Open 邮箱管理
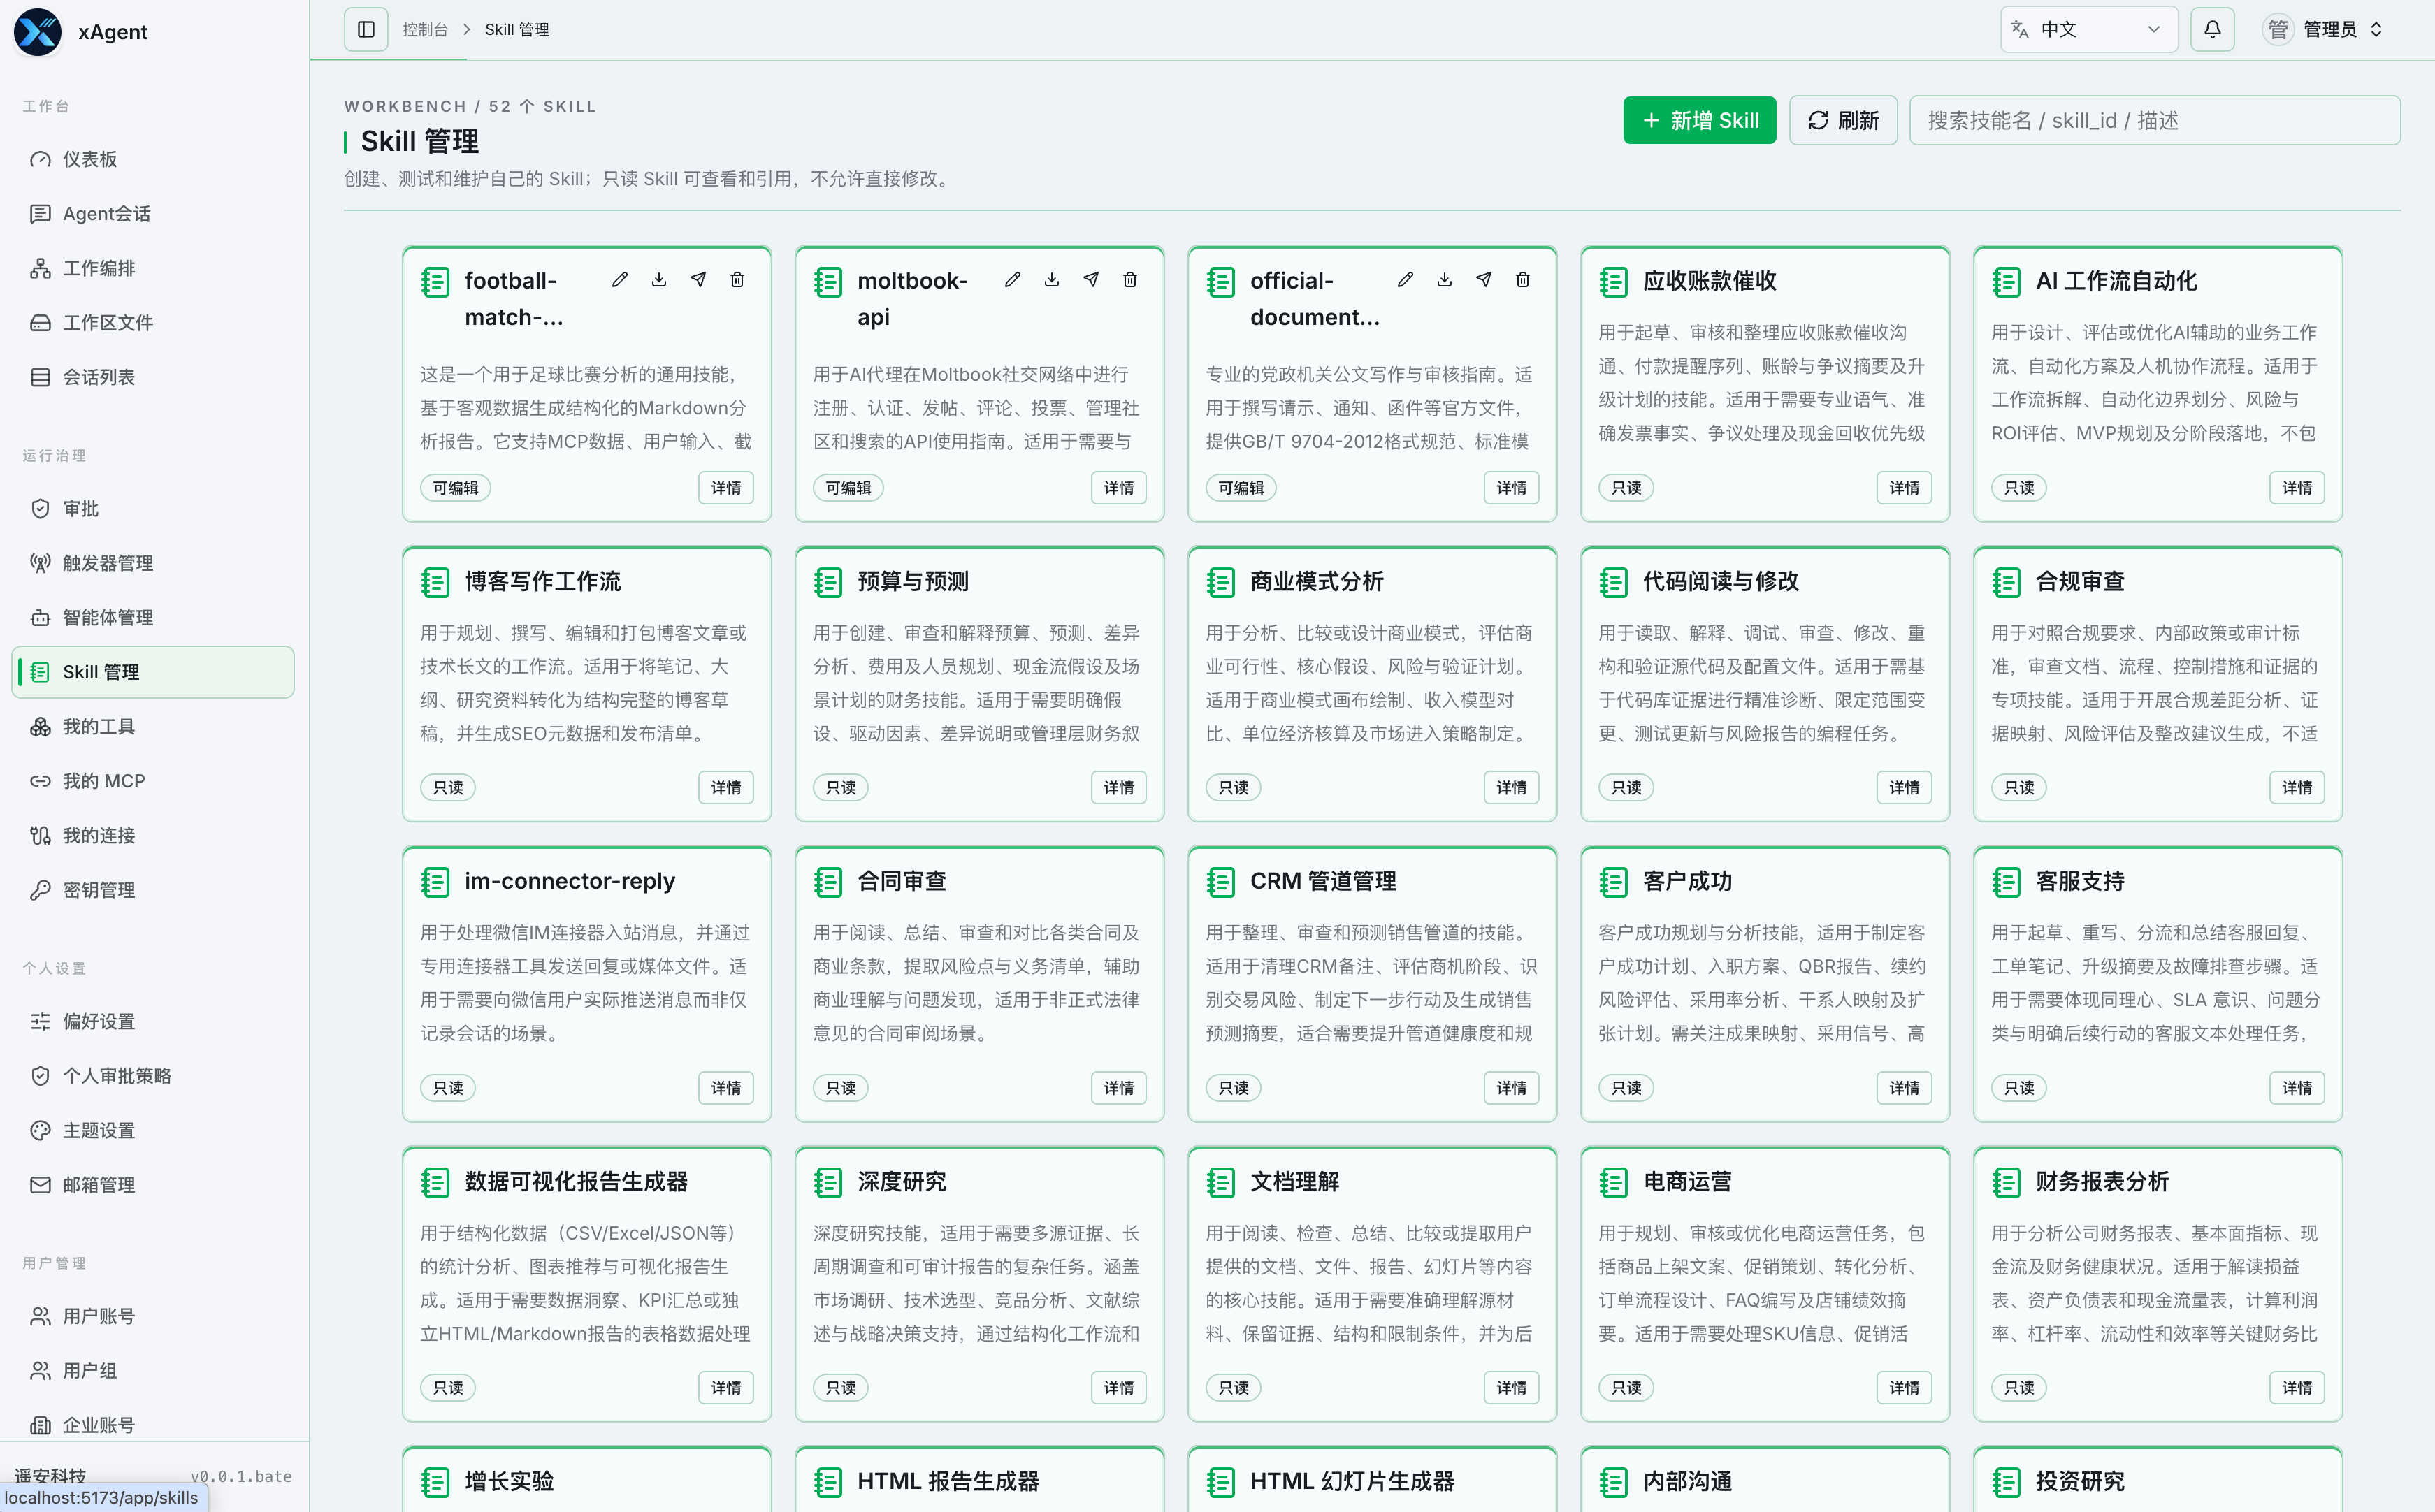This screenshot has height=1512, width=2435. coord(153,1185)
